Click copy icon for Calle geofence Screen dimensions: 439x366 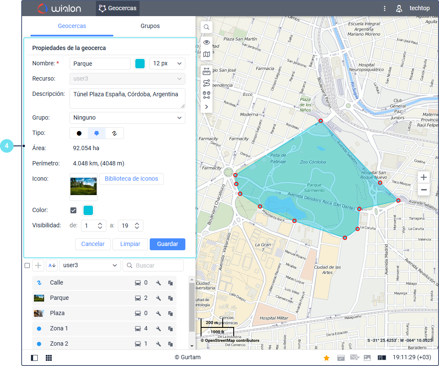(x=171, y=283)
